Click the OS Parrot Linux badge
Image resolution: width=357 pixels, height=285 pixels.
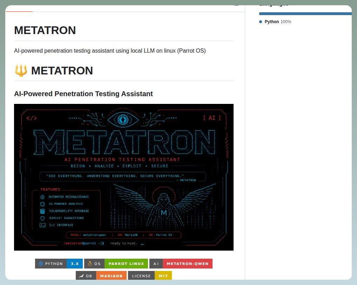click(116, 264)
